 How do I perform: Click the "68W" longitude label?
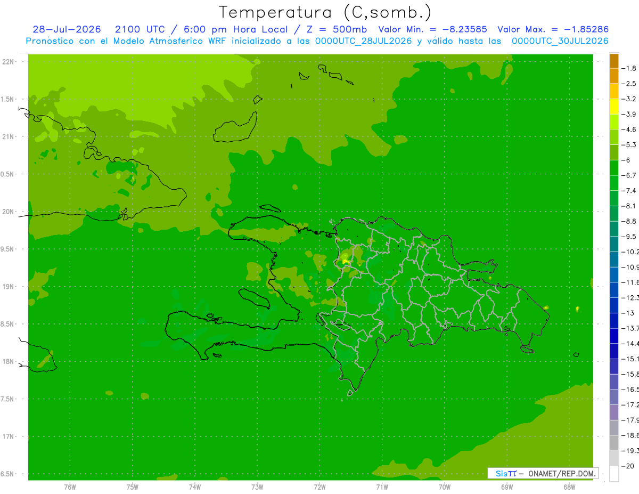[569, 487]
